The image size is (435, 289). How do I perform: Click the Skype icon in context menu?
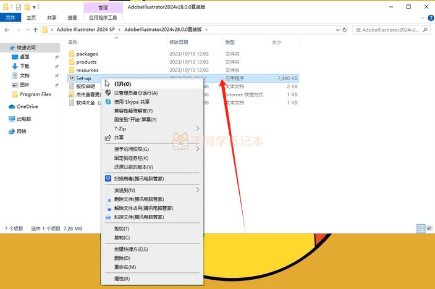108,102
